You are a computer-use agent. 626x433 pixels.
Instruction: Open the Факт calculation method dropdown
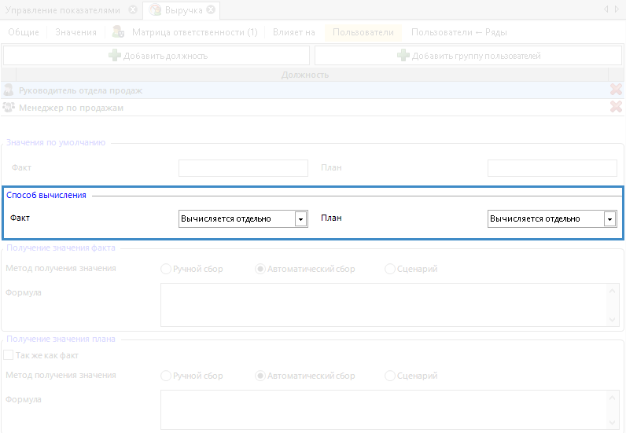[x=300, y=219]
